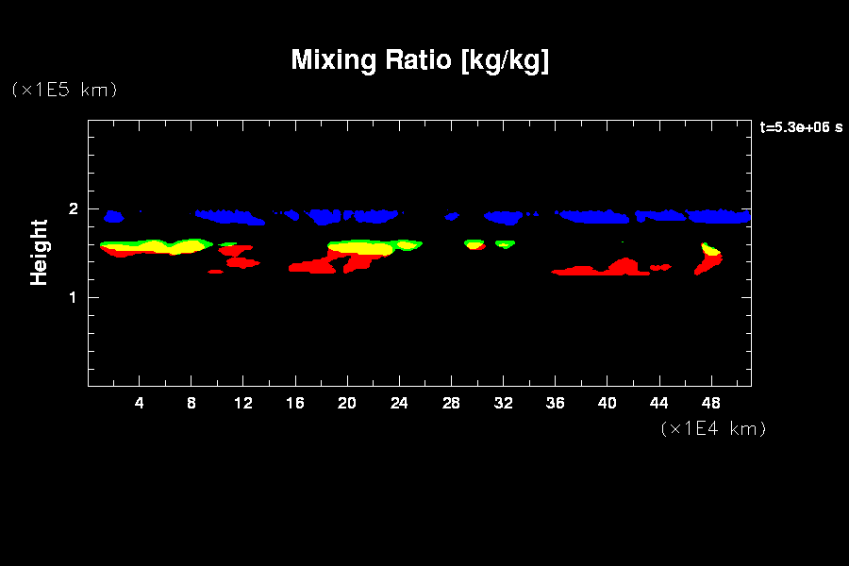Viewport: 849px width, 566px height.
Task: Click y-axis tick label "2"
Action: 71,209
